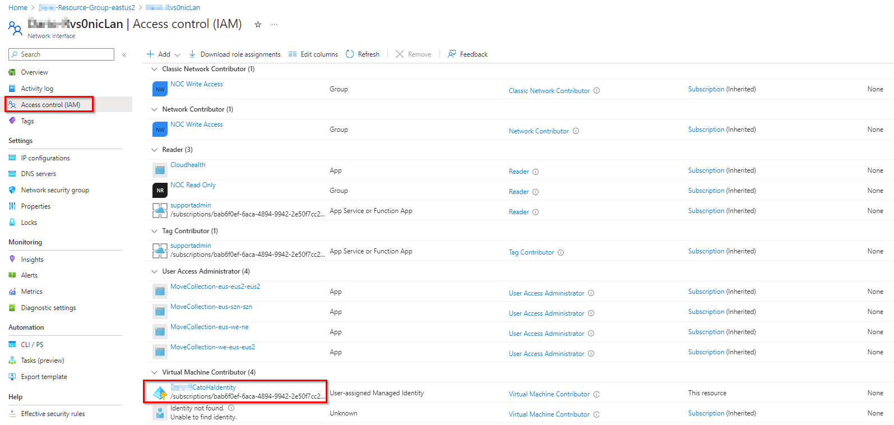Click the Resource-Group-eastus2 breadcrumb link

coord(87,8)
